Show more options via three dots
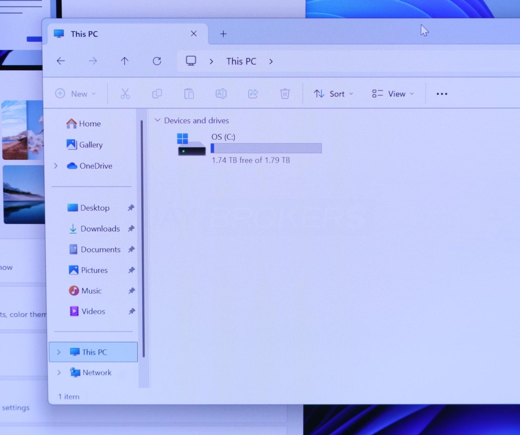The image size is (520, 435). click(442, 94)
